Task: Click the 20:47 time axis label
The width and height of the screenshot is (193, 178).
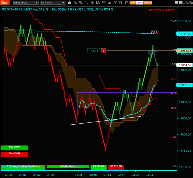Action: coord(9,175)
